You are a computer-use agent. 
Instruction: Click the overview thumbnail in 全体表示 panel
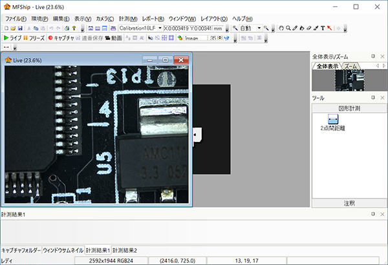pos(349,80)
